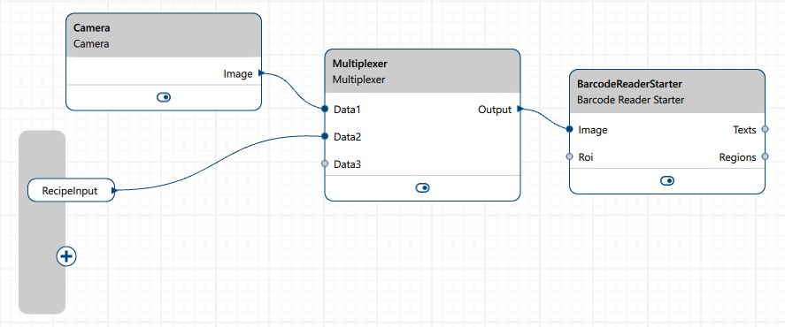Click the Barcode Reader Image input port

pos(569,129)
